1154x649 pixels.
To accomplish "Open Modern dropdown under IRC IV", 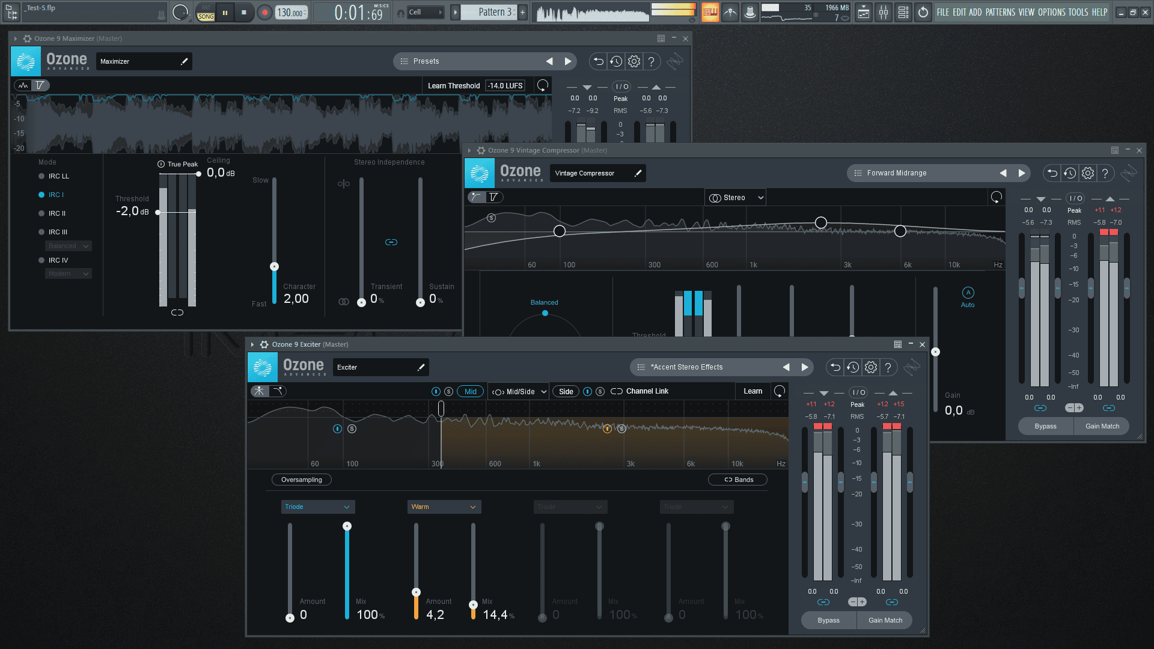I will point(68,273).
